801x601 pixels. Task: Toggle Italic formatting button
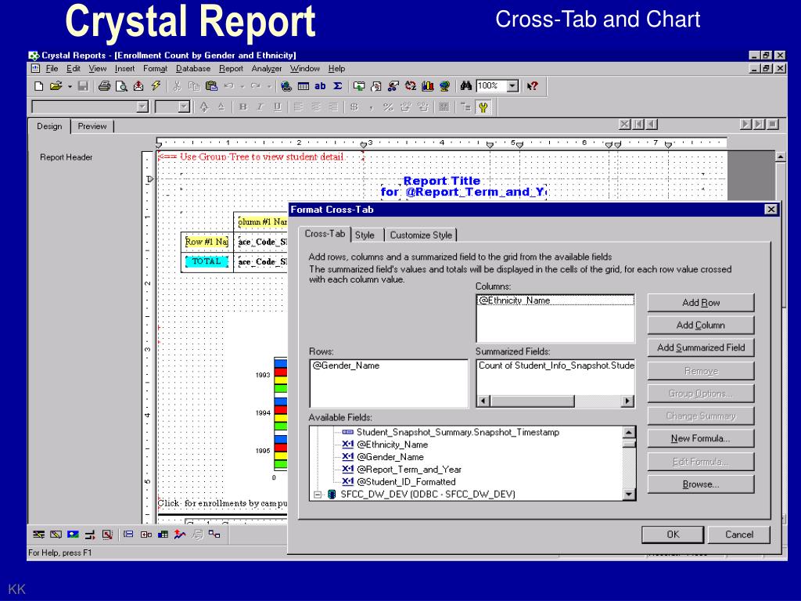coord(260,107)
